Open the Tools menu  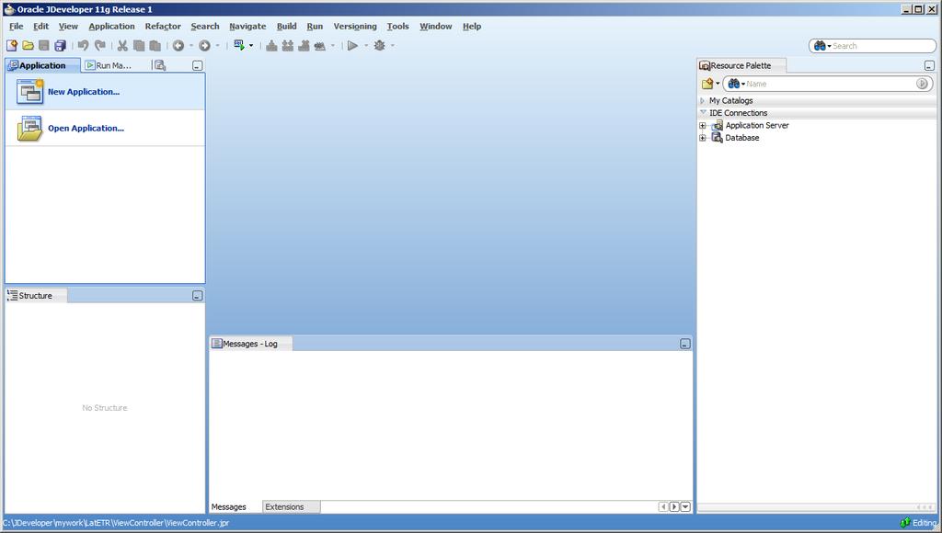(397, 27)
